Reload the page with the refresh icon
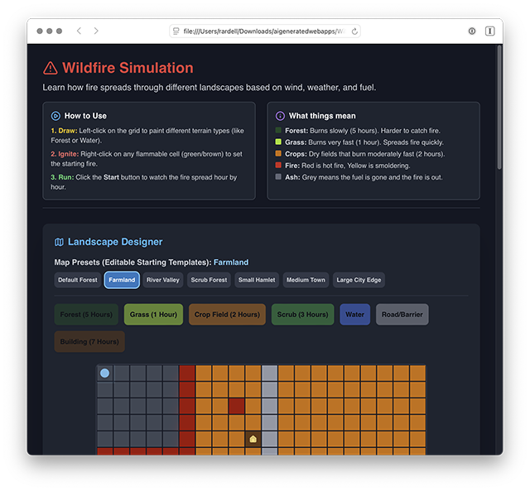530x491 pixels. [x=354, y=31]
